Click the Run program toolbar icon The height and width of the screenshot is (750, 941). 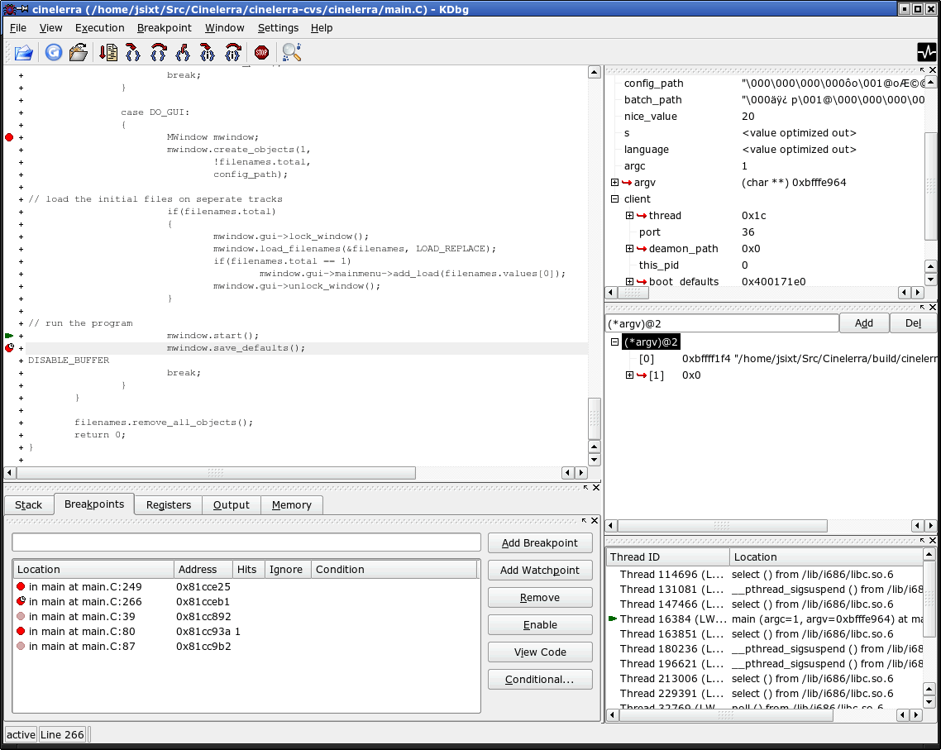[108, 53]
